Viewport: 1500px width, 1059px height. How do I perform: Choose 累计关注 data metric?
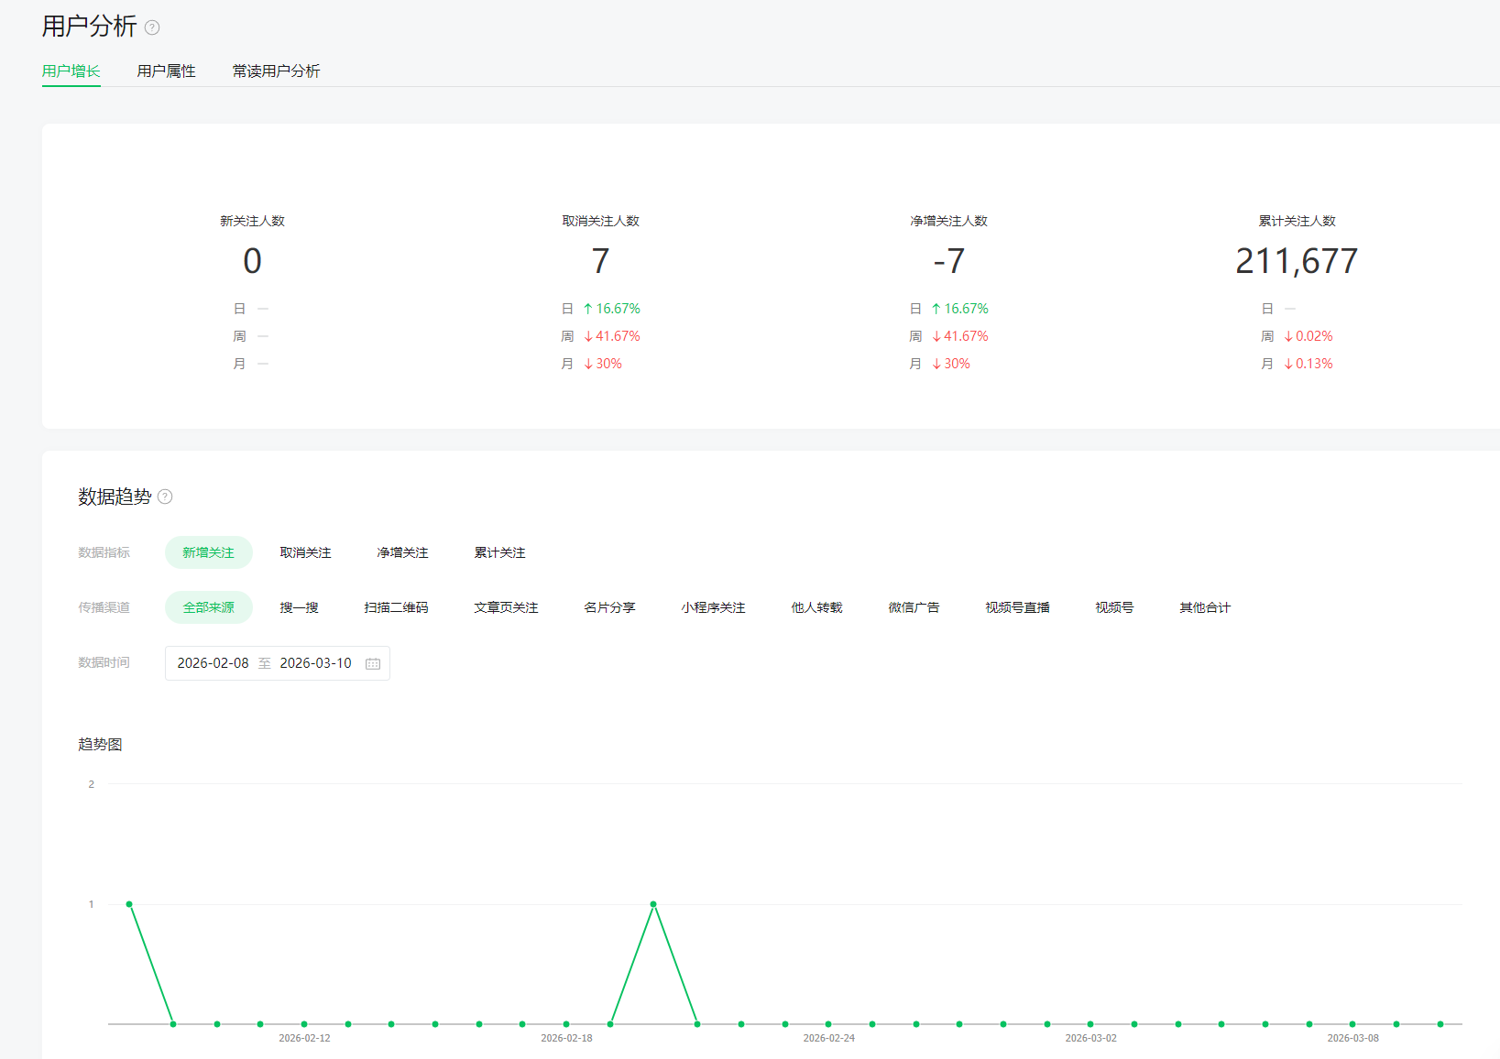click(x=499, y=552)
